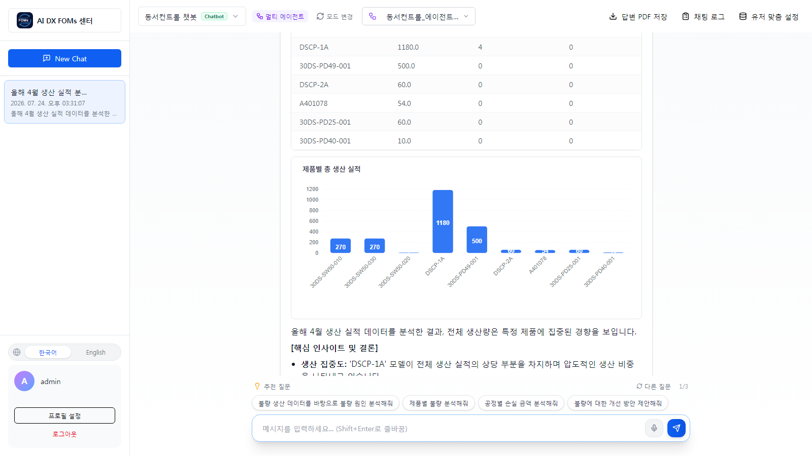Image resolution: width=812 pixels, height=456 pixels.
Task: Click value 1180.0 in table
Action: (x=408, y=47)
